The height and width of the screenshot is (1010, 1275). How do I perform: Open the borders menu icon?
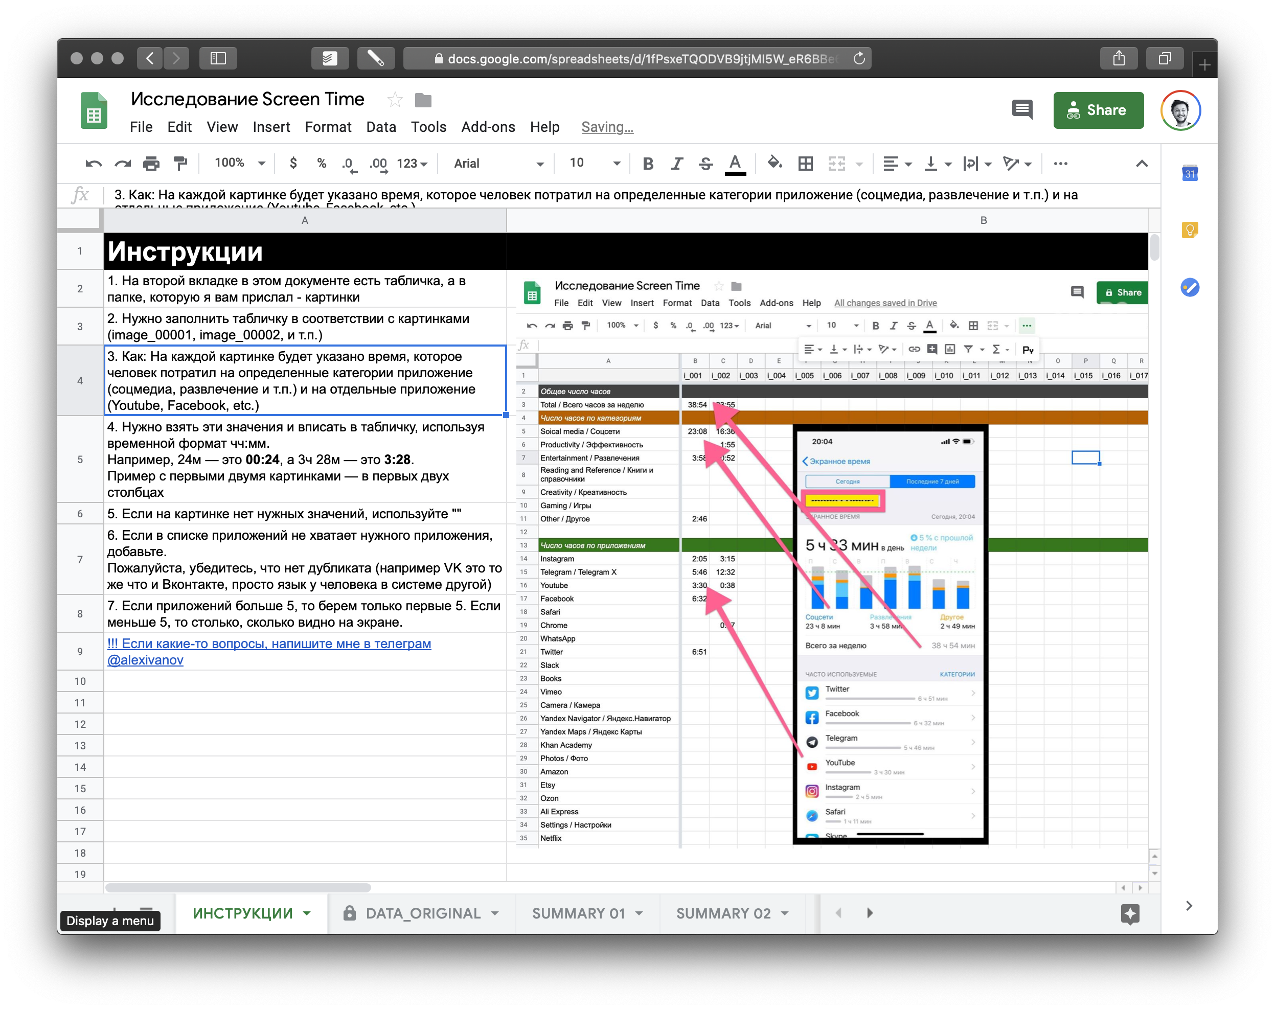805,164
